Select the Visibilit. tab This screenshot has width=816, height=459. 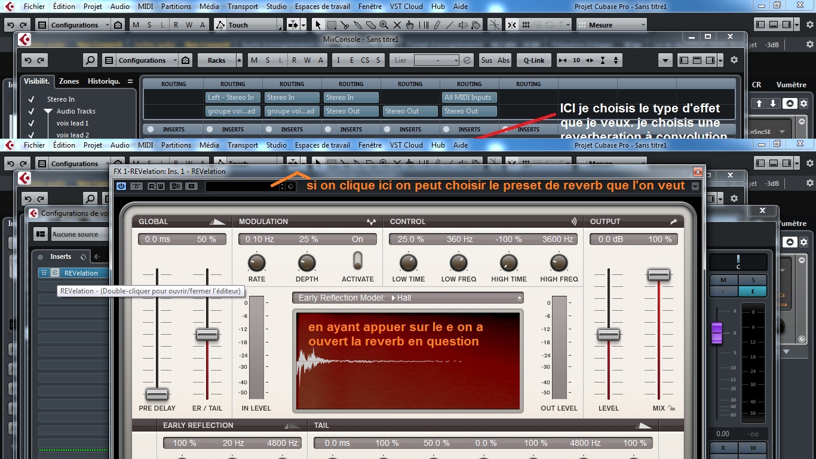[37, 81]
